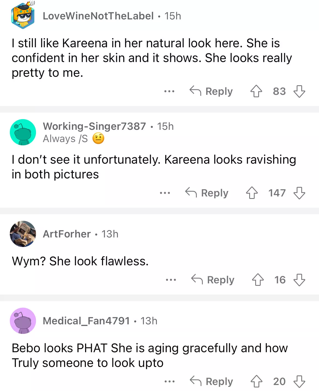
Task: Downvote the comment with 147 votes
Action: tap(299, 193)
